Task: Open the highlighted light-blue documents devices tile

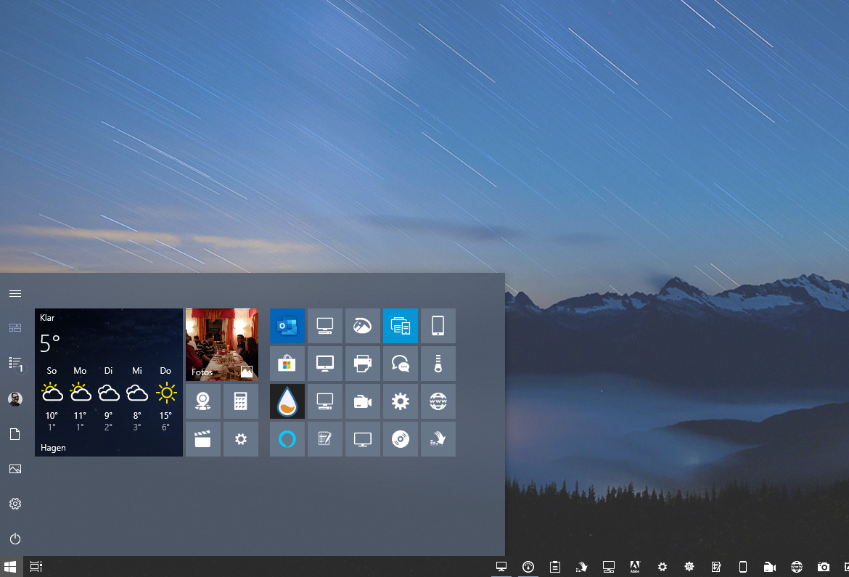Action: (400, 326)
